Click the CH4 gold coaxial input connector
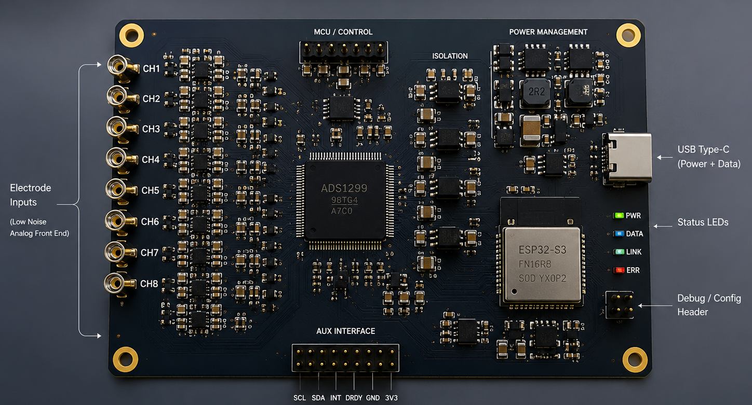 tap(122, 160)
